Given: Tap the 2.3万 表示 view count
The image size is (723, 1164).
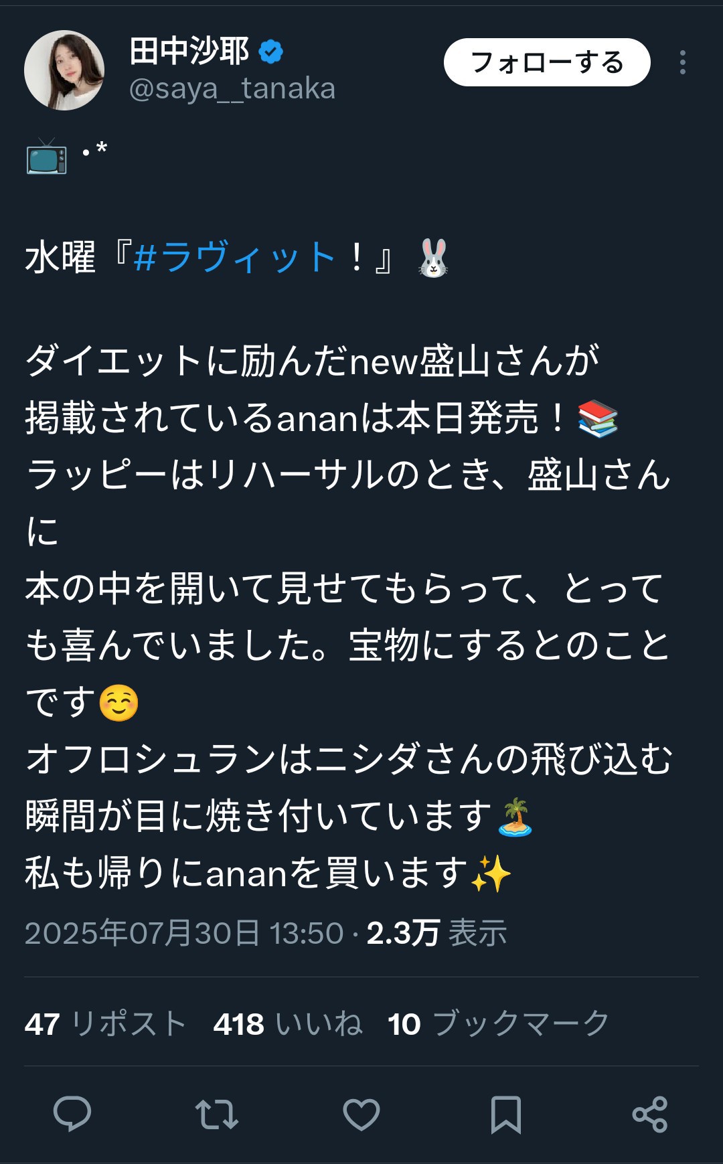Looking at the screenshot, I should point(436,933).
